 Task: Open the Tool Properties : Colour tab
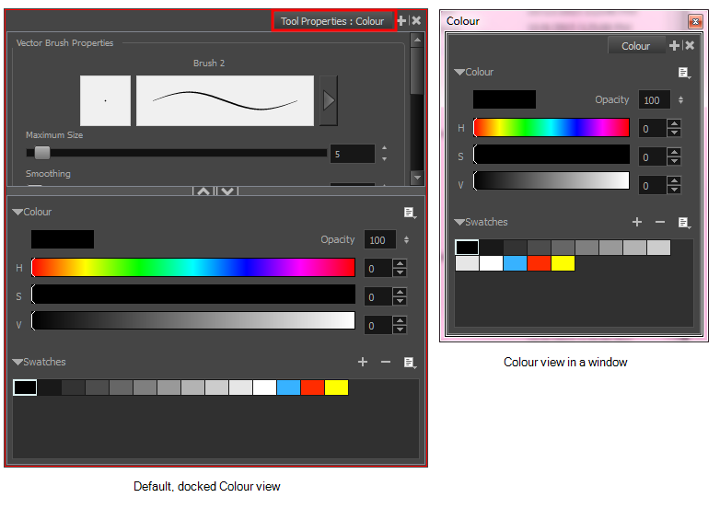coord(333,21)
